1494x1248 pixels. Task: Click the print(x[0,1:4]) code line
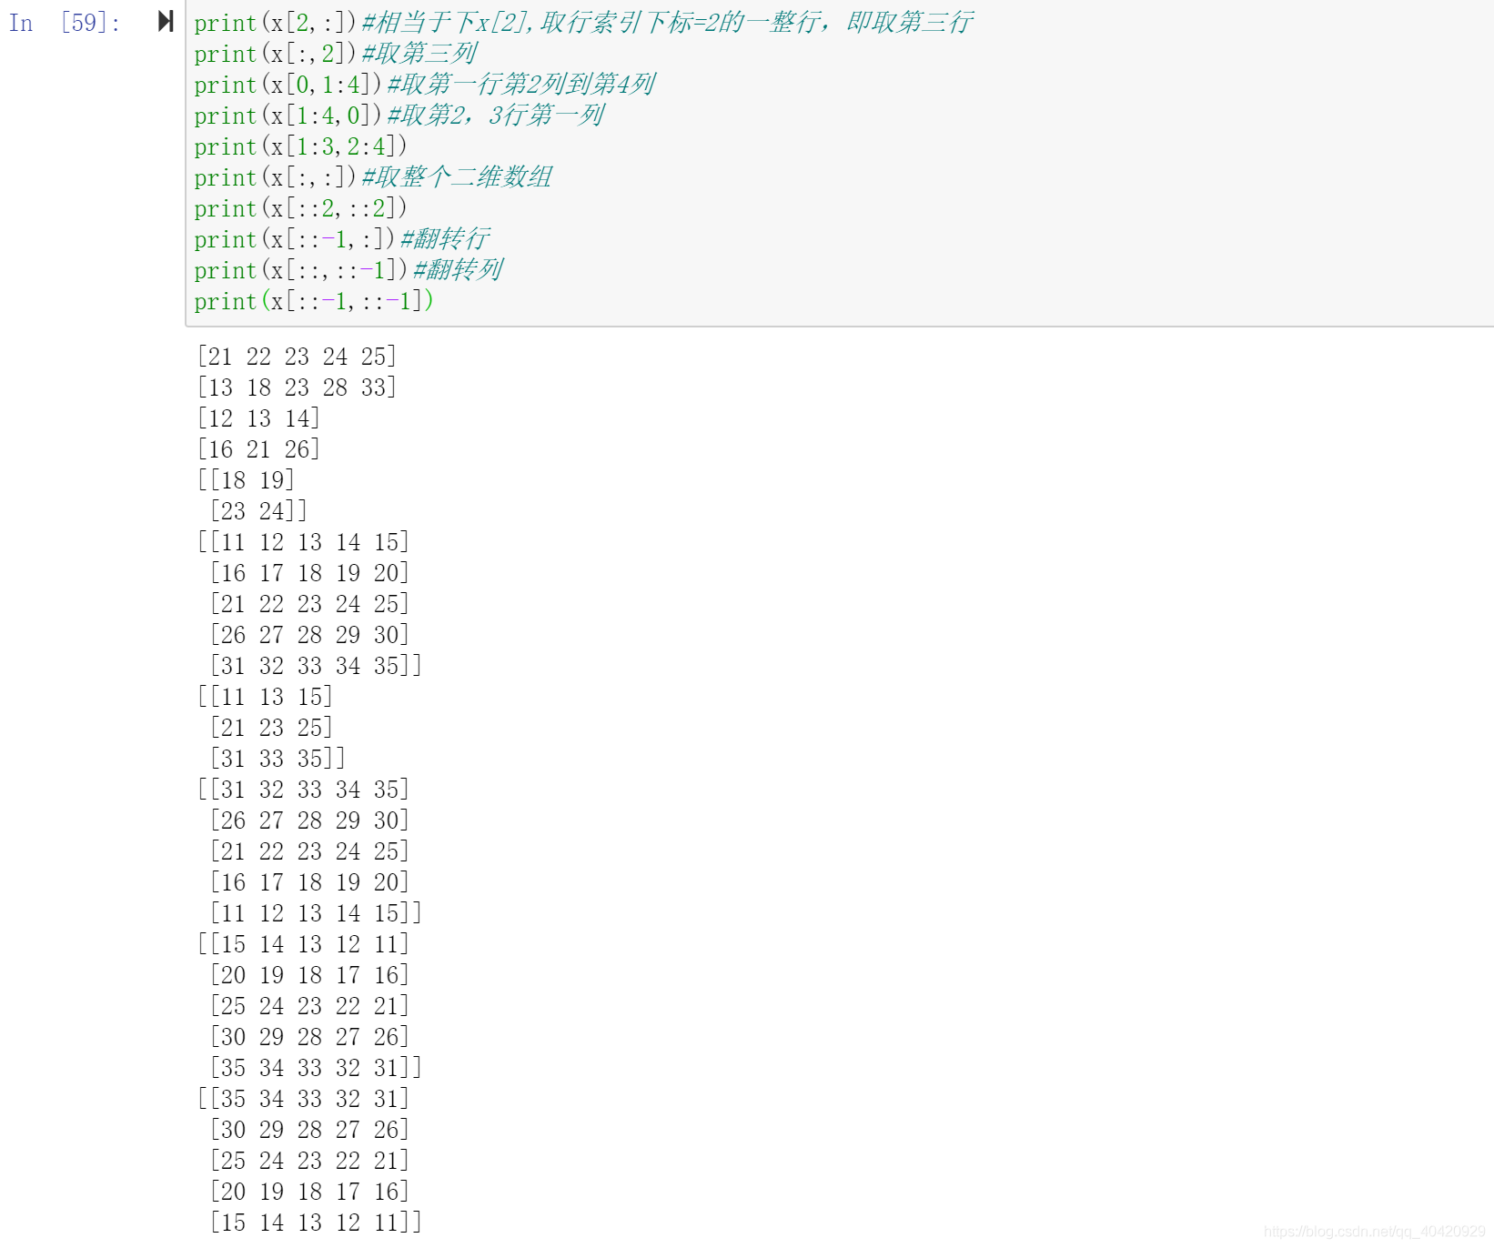(288, 85)
